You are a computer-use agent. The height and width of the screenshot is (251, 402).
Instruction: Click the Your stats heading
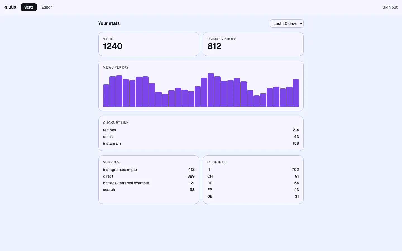click(x=109, y=23)
